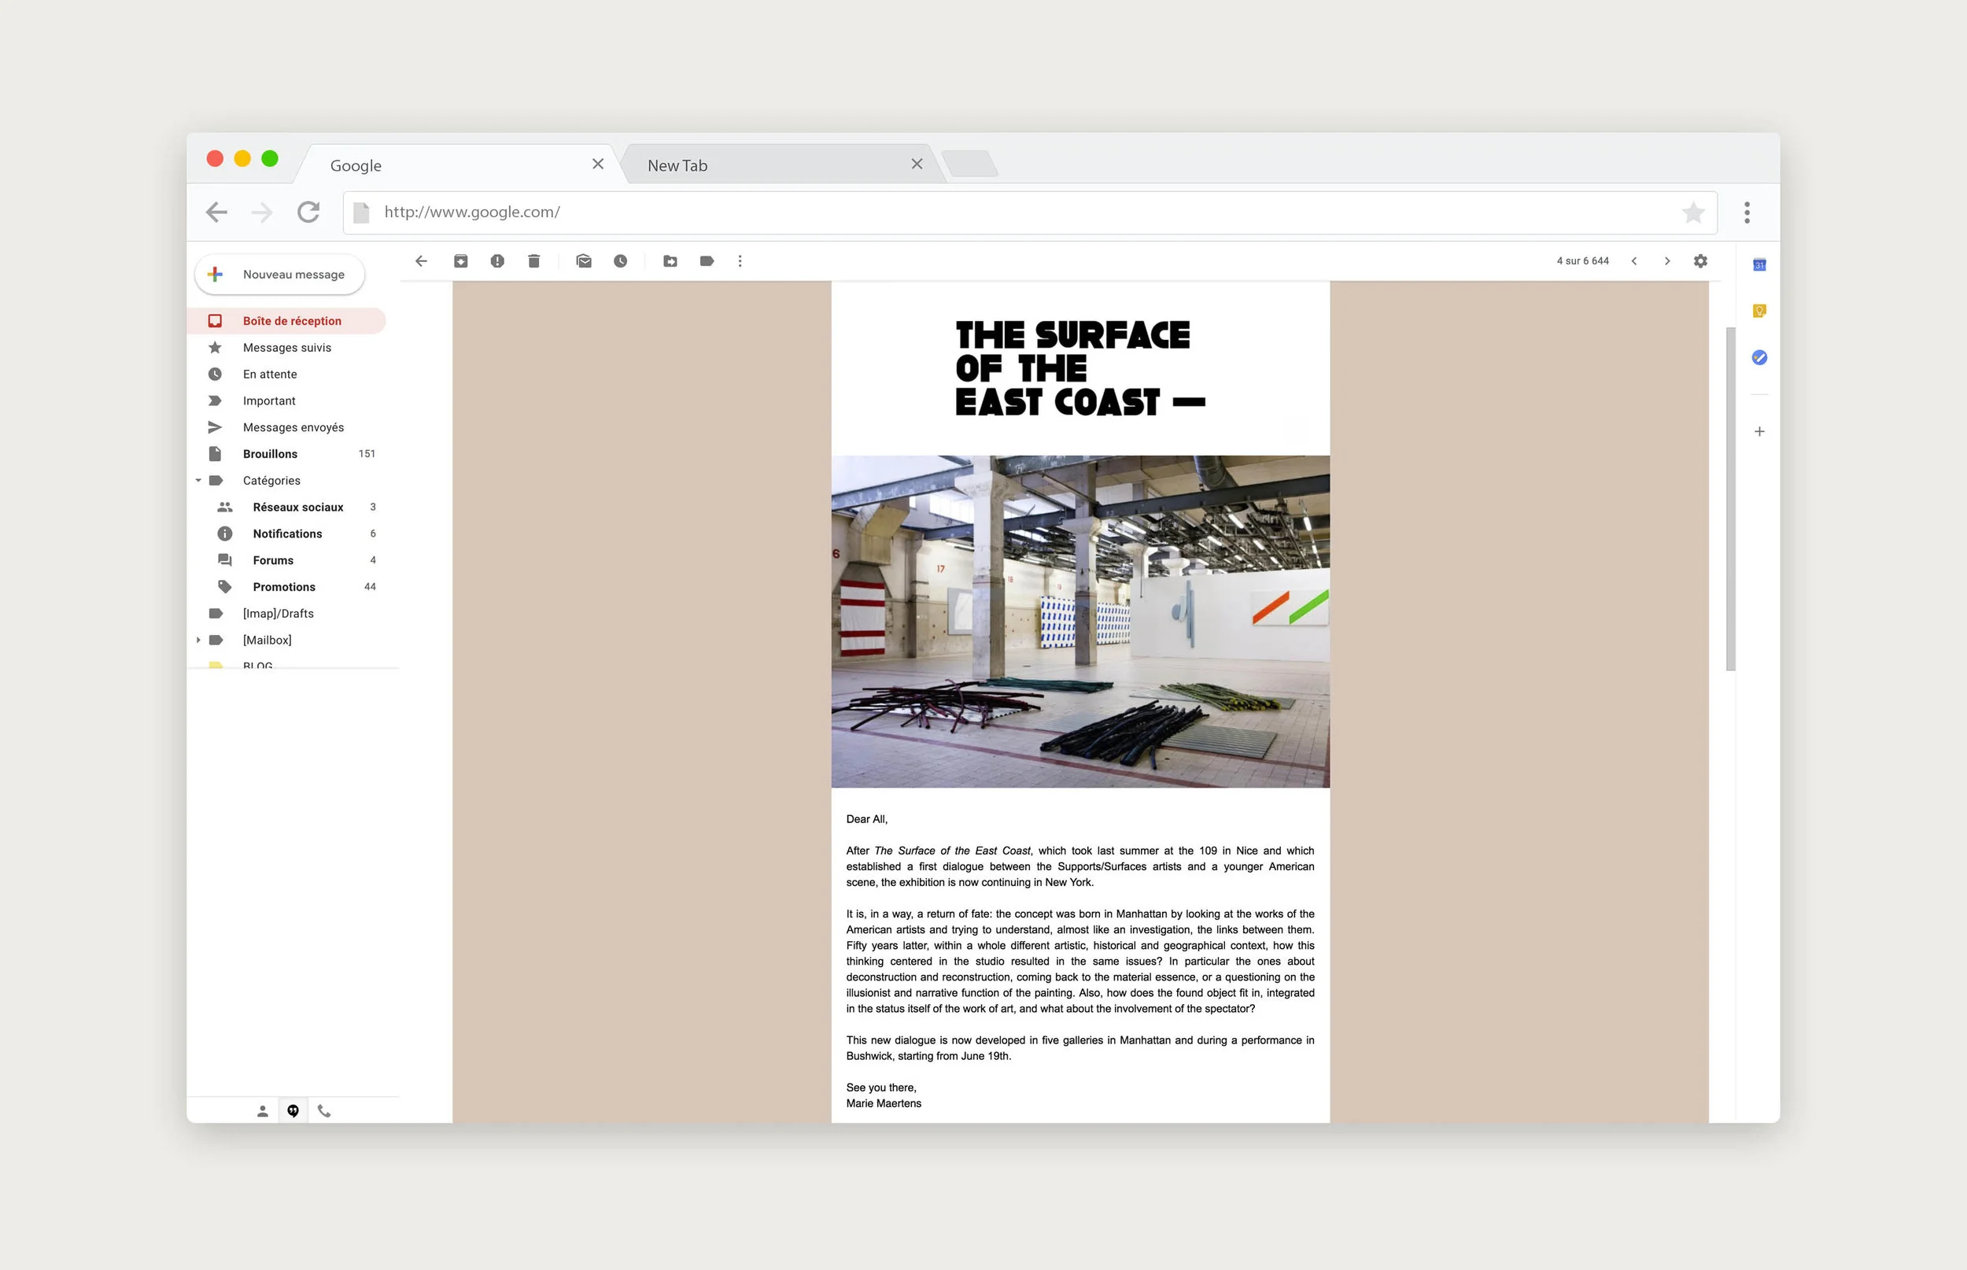Click Hangouts phone calls icon
The width and height of the screenshot is (1967, 1270).
click(x=324, y=1112)
